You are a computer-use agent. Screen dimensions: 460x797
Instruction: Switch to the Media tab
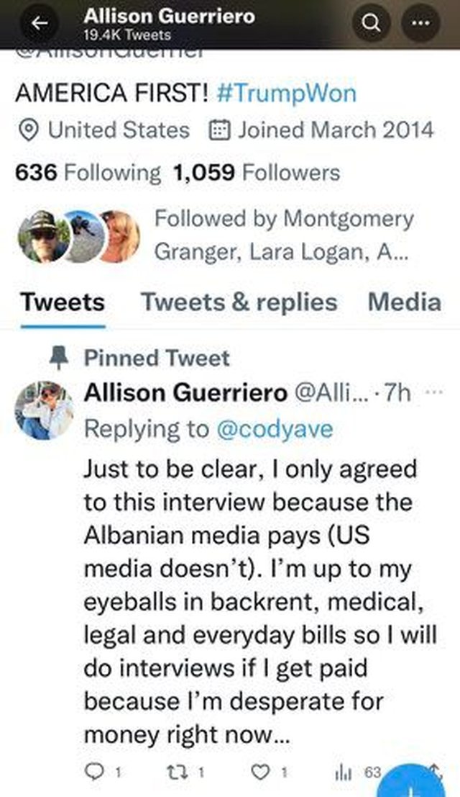404,302
